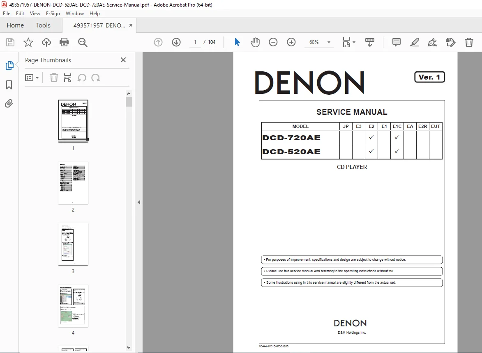Open the Edit menu
The height and width of the screenshot is (353, 482).
click(x=20, y=14)
